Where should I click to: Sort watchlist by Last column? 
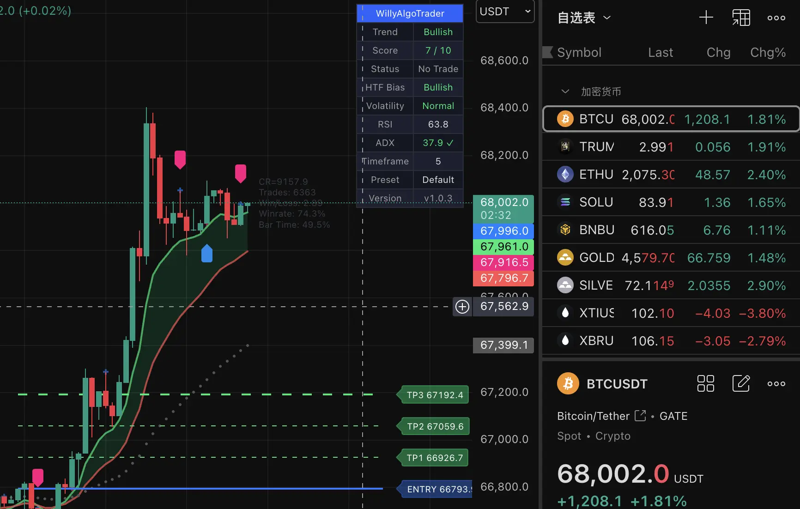click(x=661, y=53)
